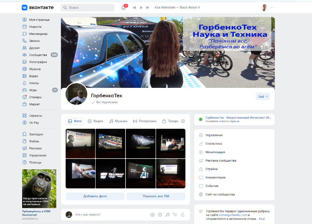Click the music note icon in post box
The image size is (312, 224).
pyautogui.click(x=167, y=215)
